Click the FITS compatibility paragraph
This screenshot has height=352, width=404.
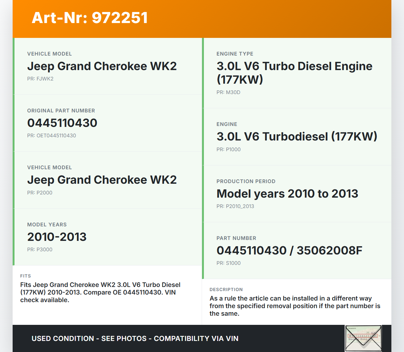100,292
